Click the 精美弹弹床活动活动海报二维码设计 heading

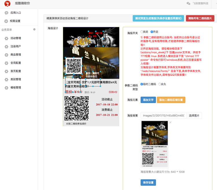[67, 19]
